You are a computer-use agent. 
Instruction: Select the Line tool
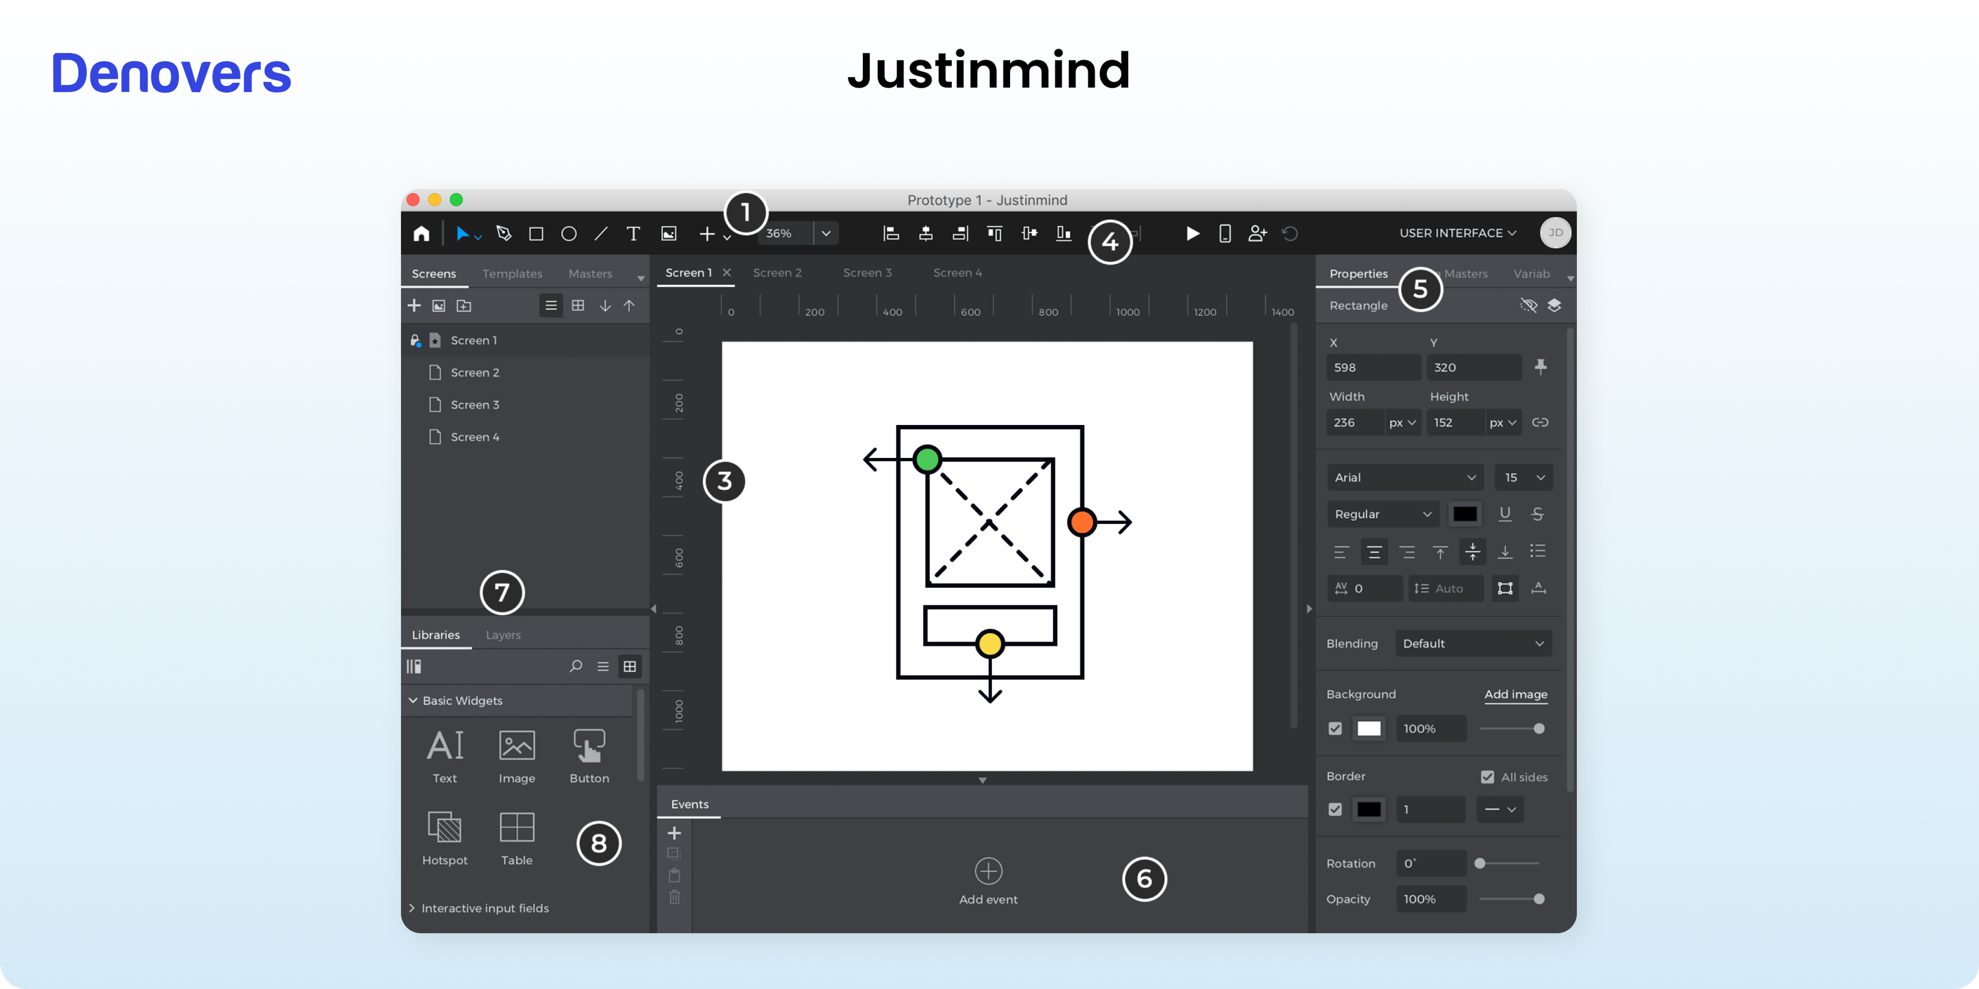(601, 233)
